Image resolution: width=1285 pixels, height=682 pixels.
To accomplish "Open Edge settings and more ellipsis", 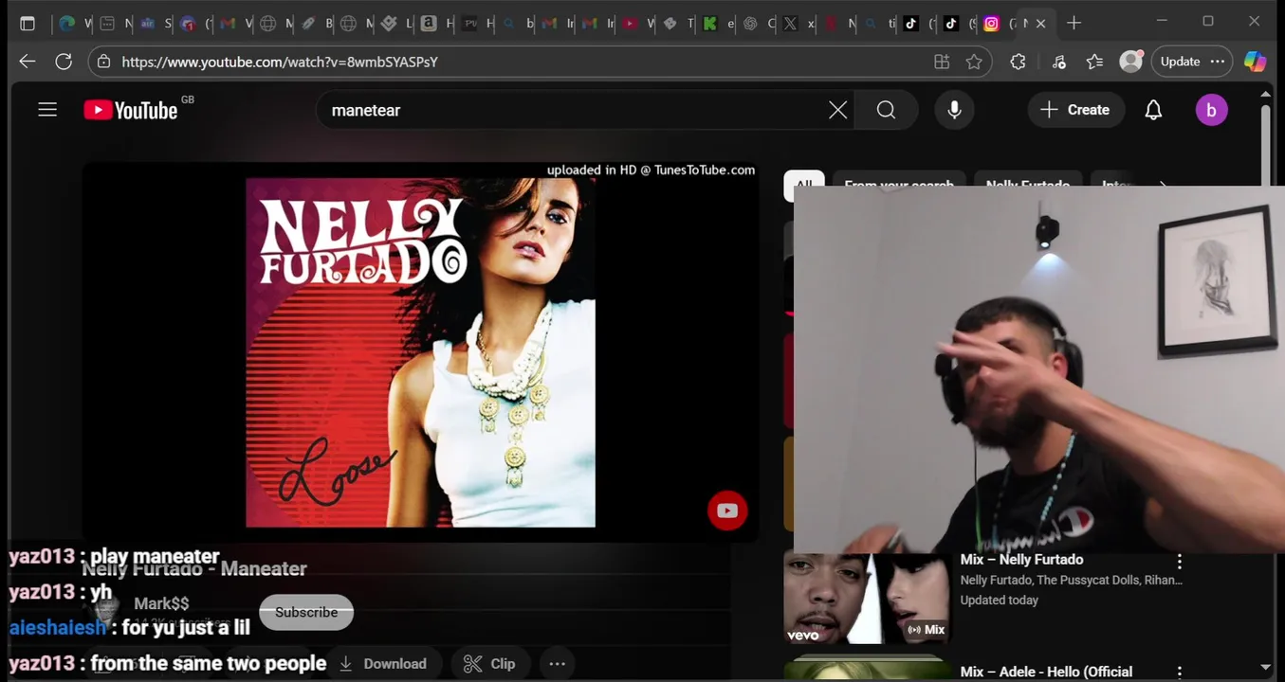I will click(1218, 62).
